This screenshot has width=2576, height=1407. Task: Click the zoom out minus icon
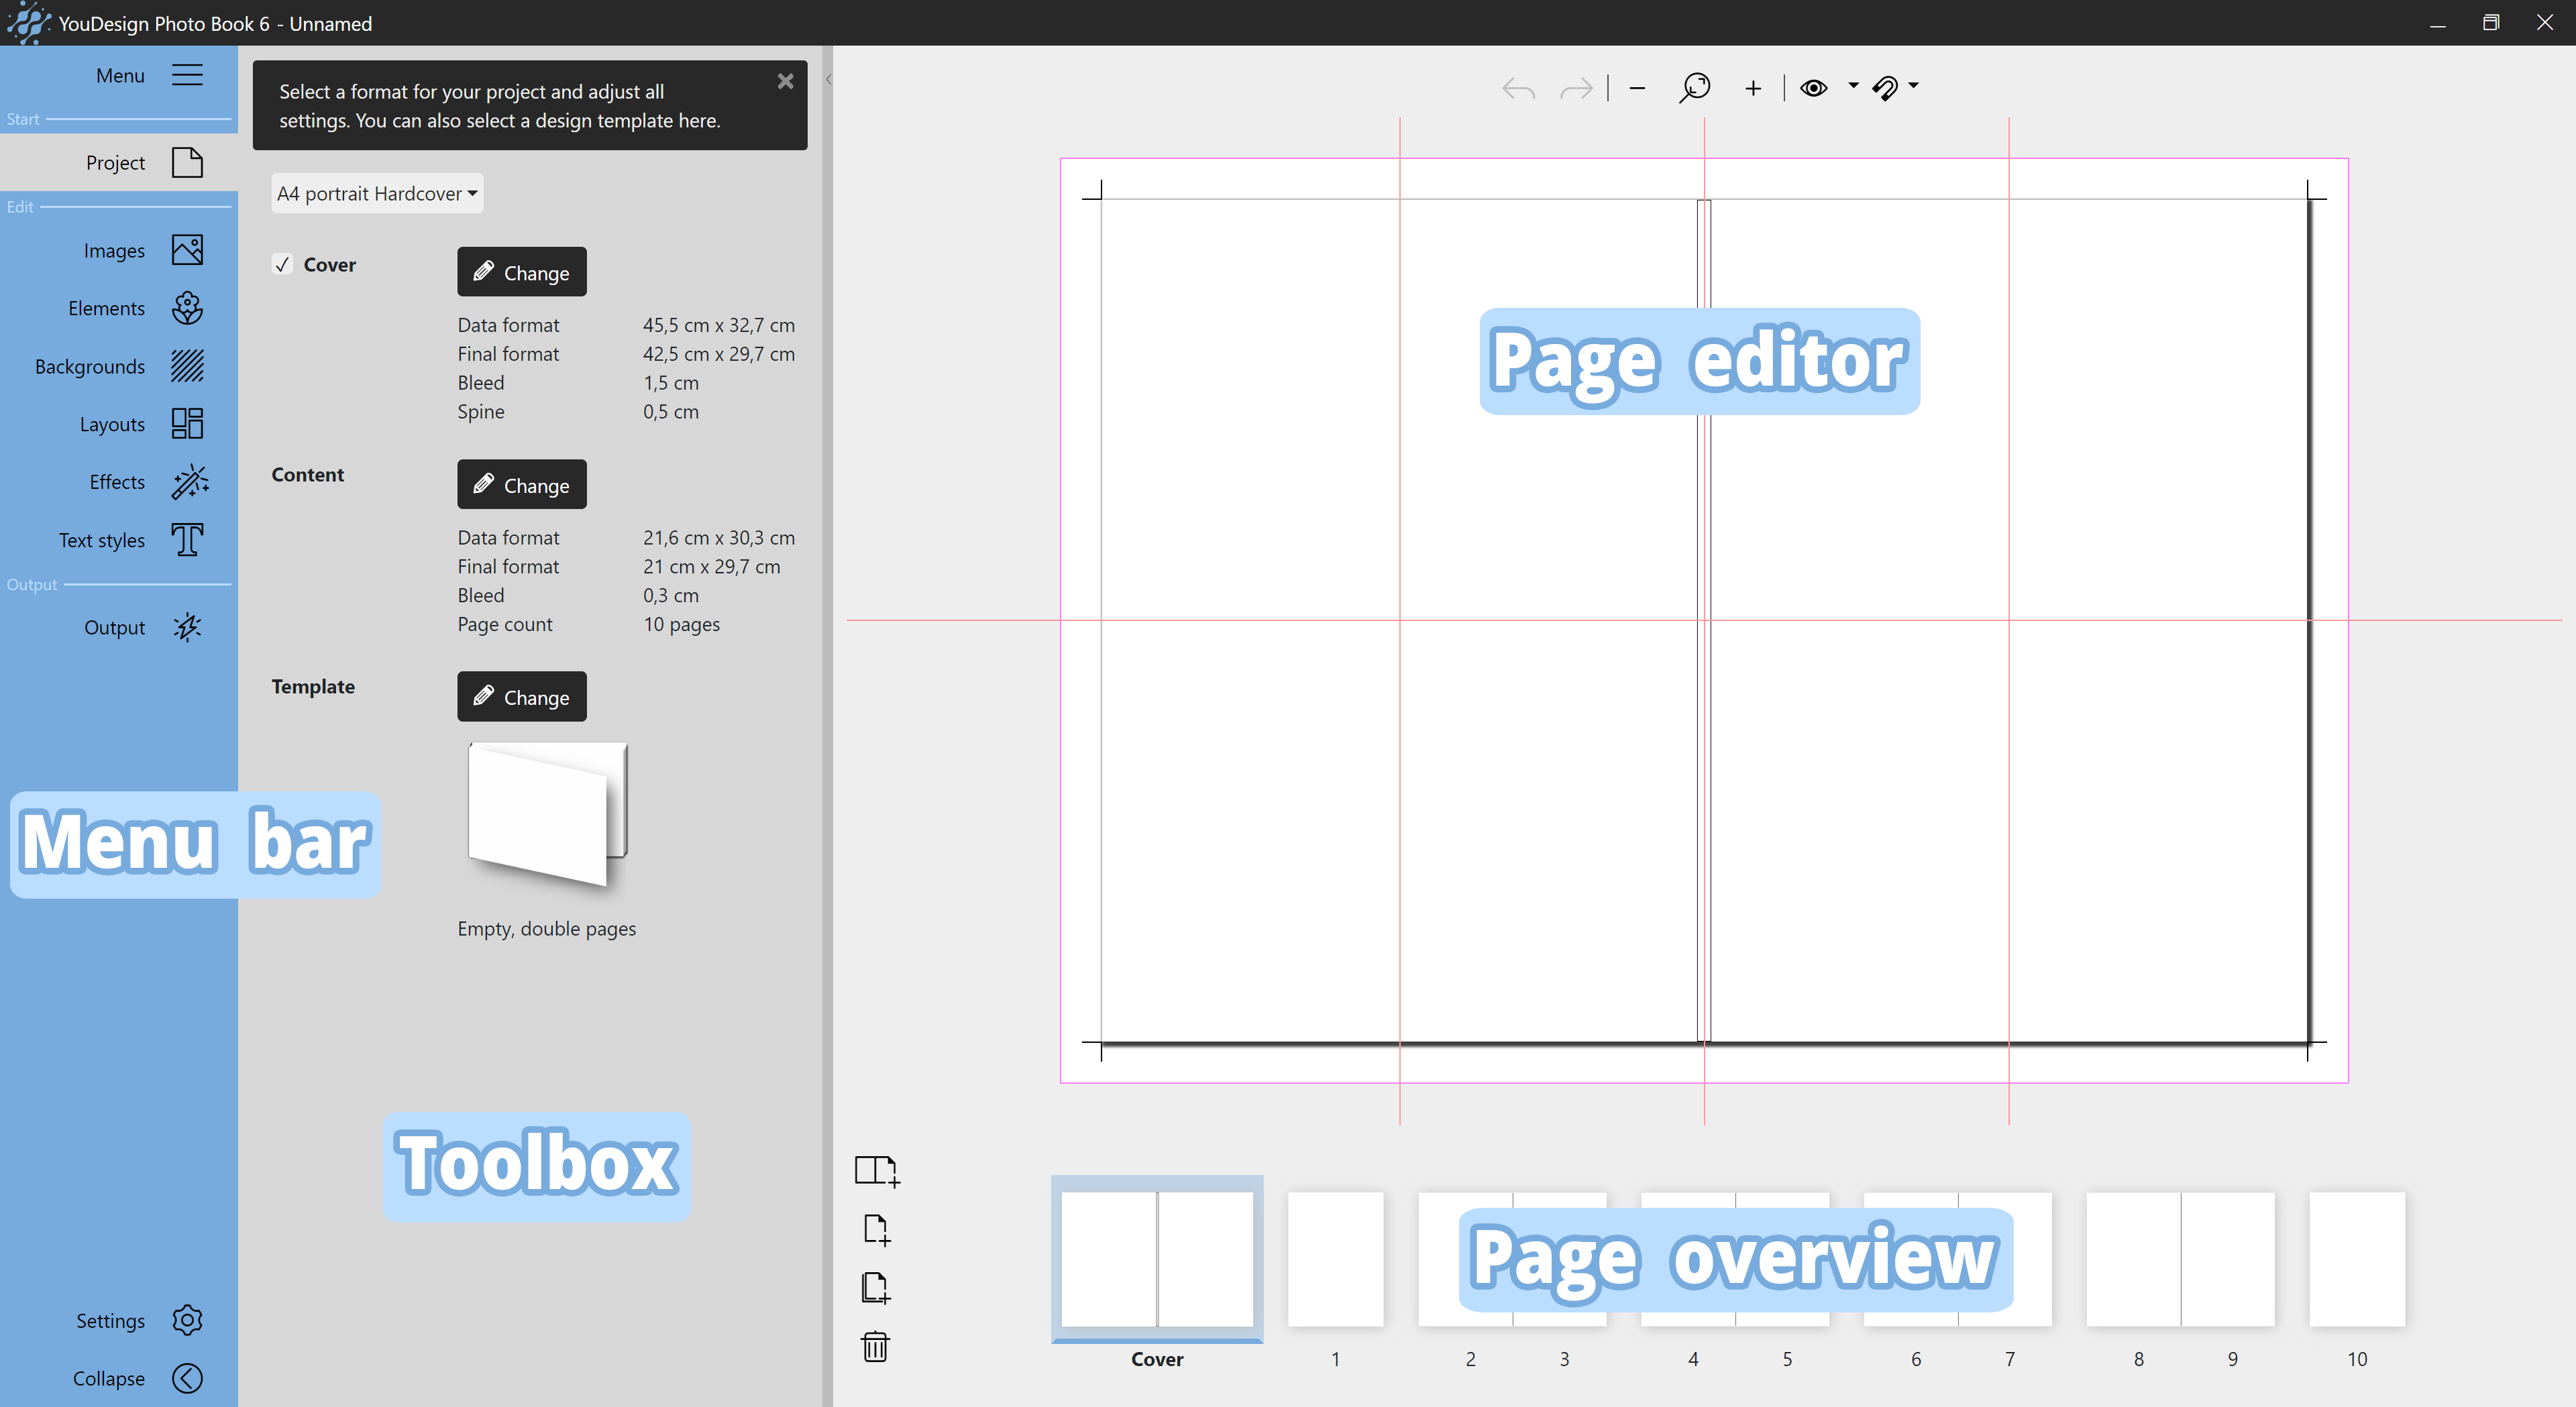pyautogui.click(x=1637, y=88)
